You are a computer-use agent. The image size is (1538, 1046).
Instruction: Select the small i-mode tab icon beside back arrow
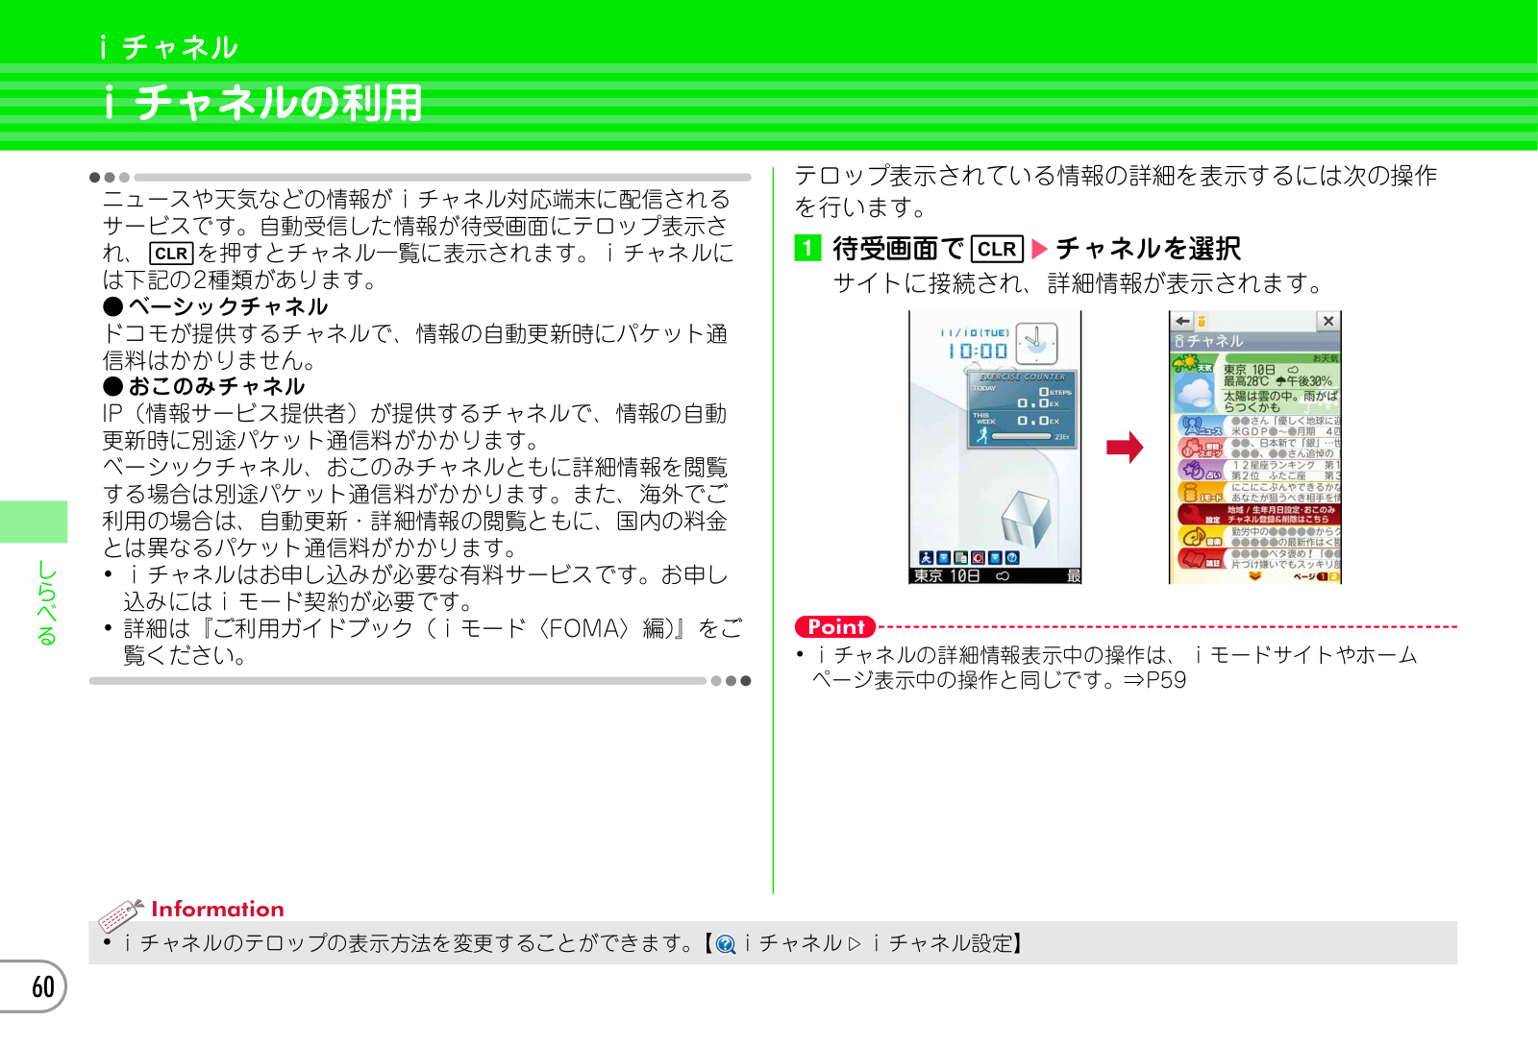point(1202,321)
